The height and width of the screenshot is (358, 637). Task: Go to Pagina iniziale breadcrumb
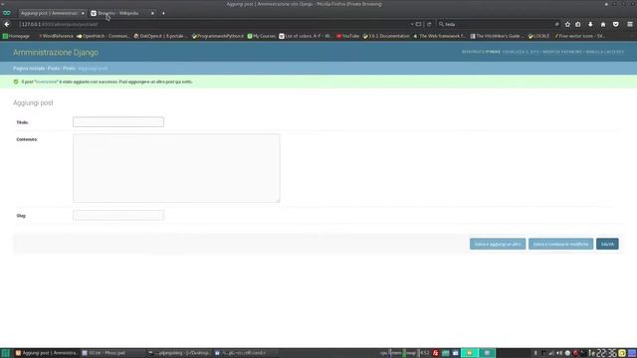point(29,69)
